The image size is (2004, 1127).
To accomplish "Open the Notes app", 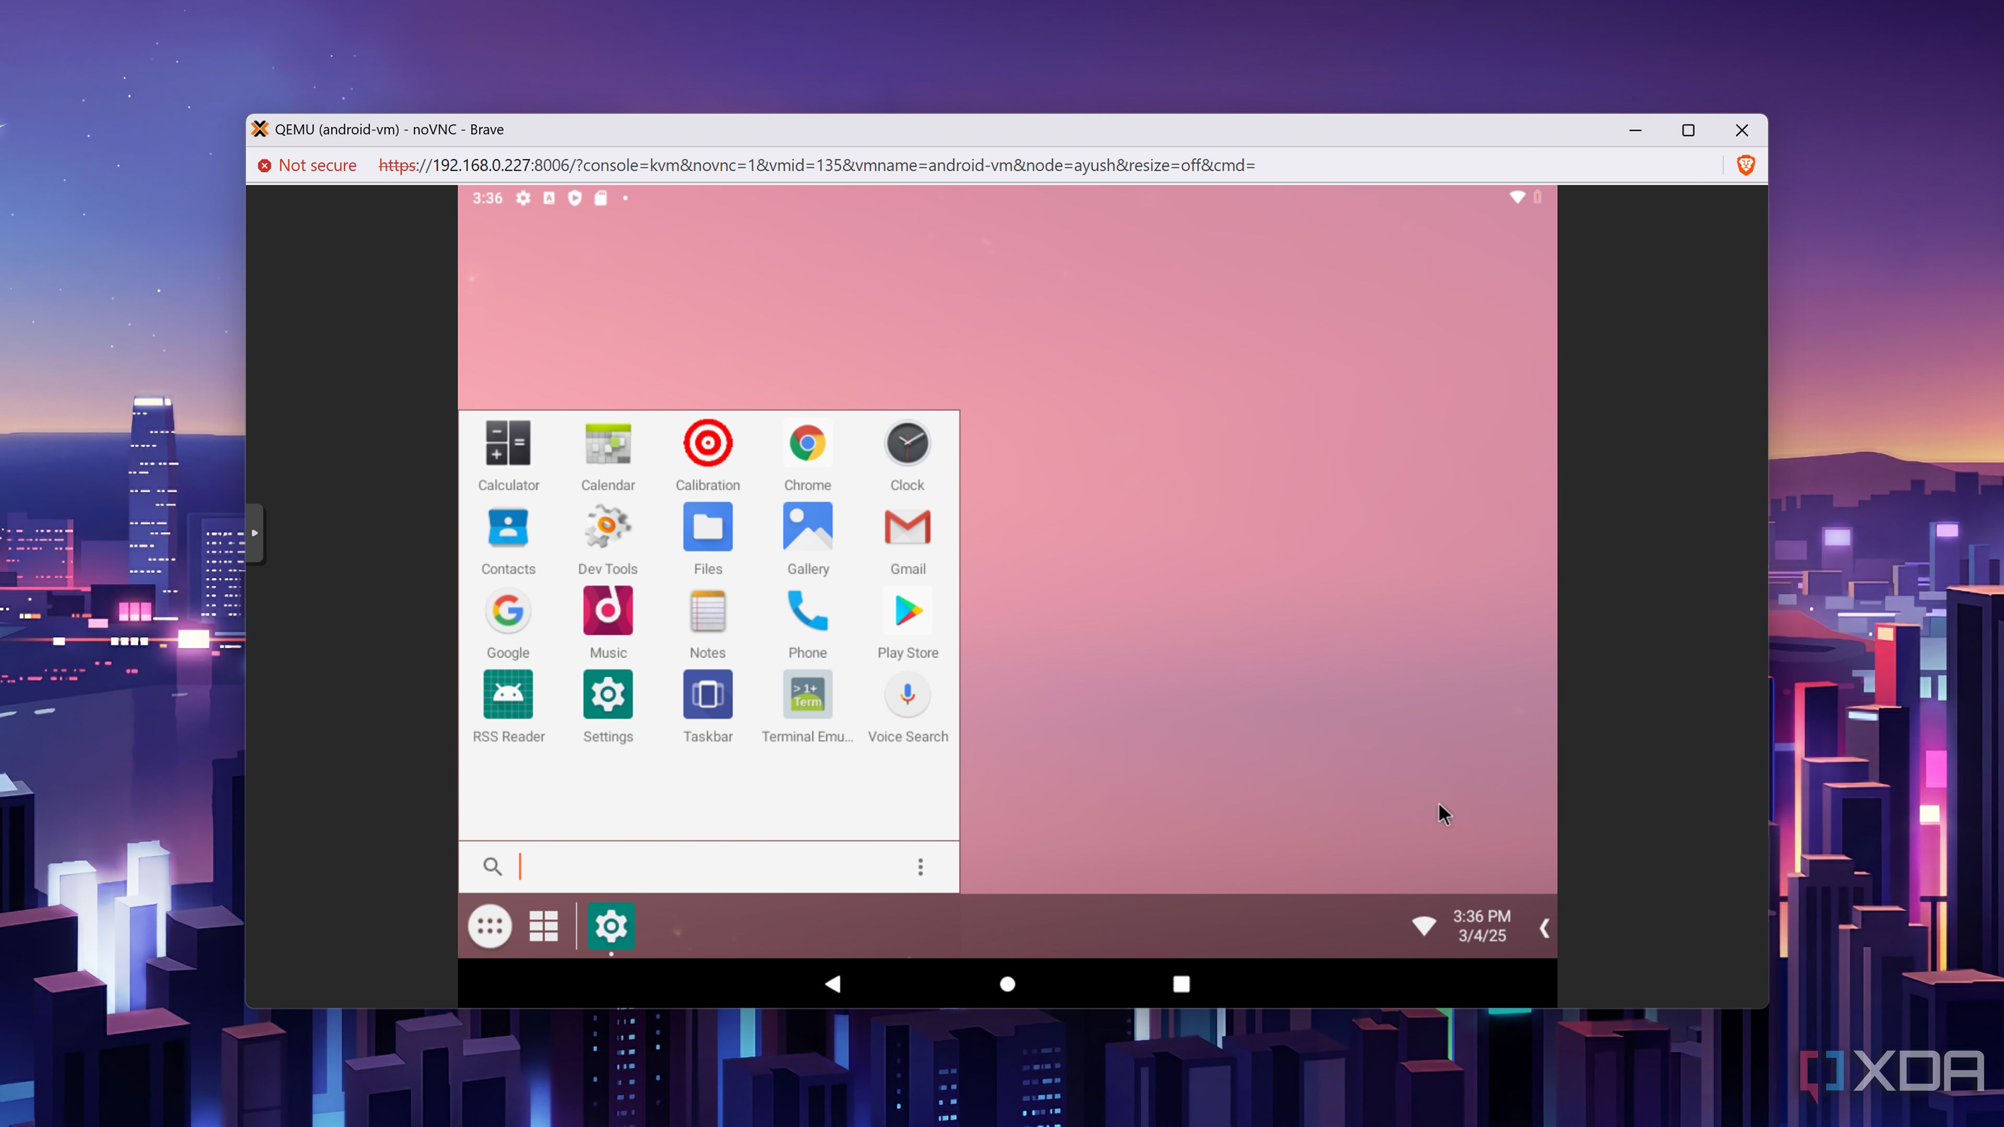I will [707, 624].
